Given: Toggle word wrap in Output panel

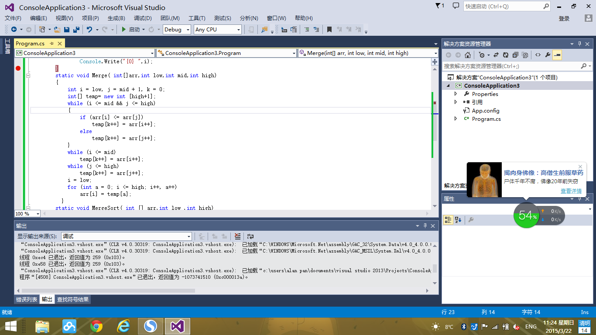Looking at the screenshot, I should pos(250,236).
